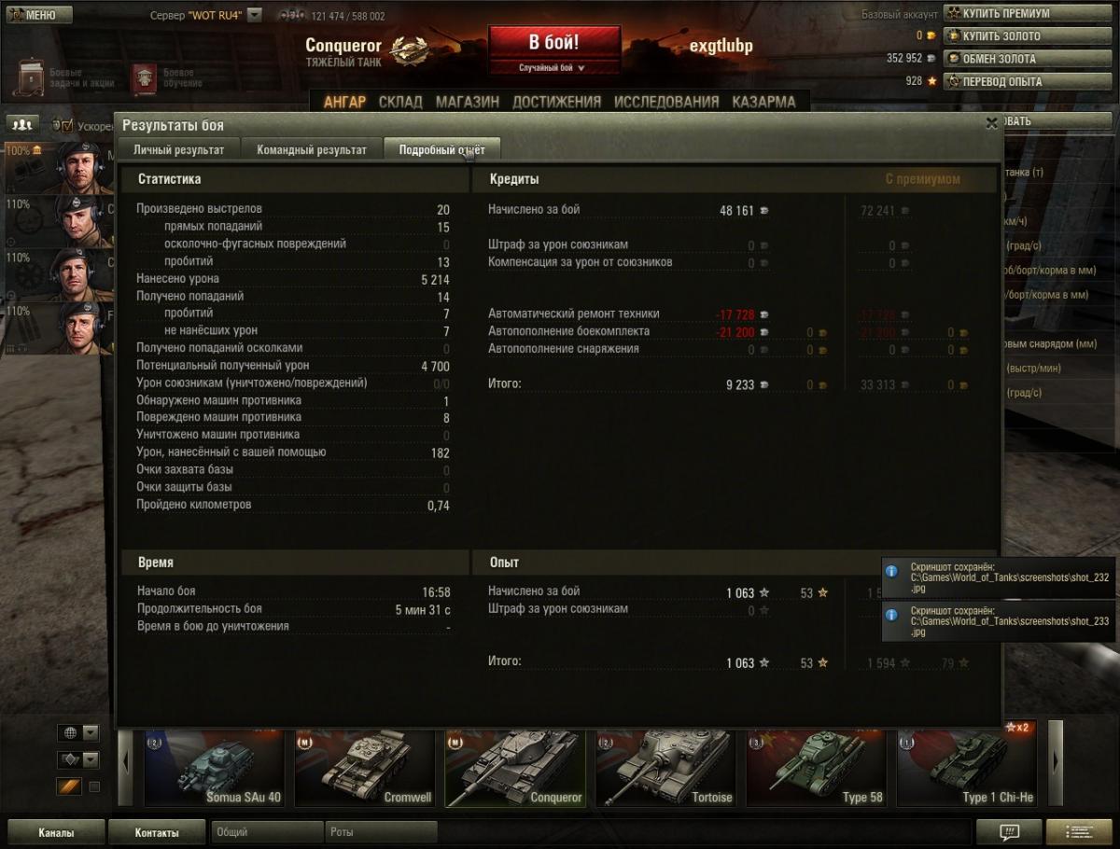Open Боевое обучение tutorial book icon
This screenshot has width=1120, height=849.
(x=144, y=78)
